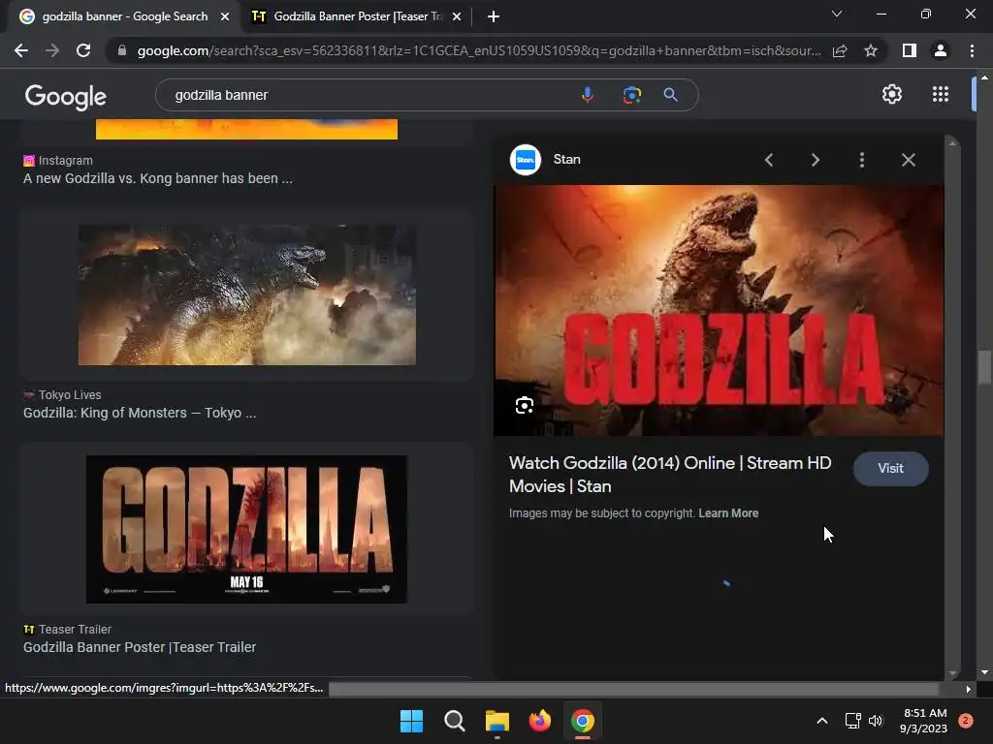Show the previous image in preview panel
The width and height of the screenshot is (993, 744).
769,160
